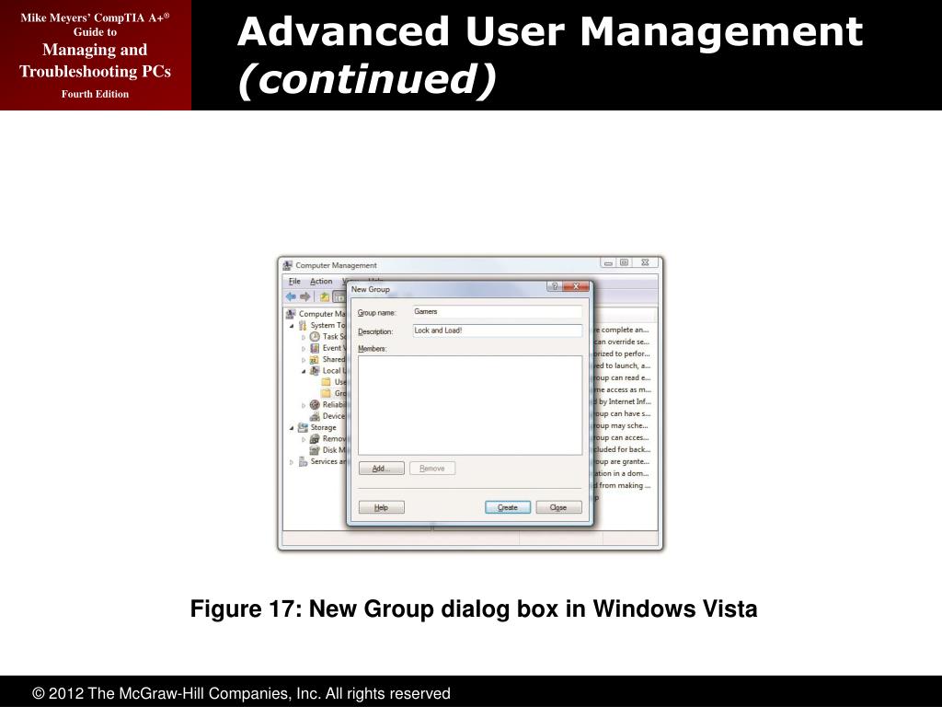Select the Disk Management icon in tree
This screenshot has width=942, height=707.
click(315, 450)
